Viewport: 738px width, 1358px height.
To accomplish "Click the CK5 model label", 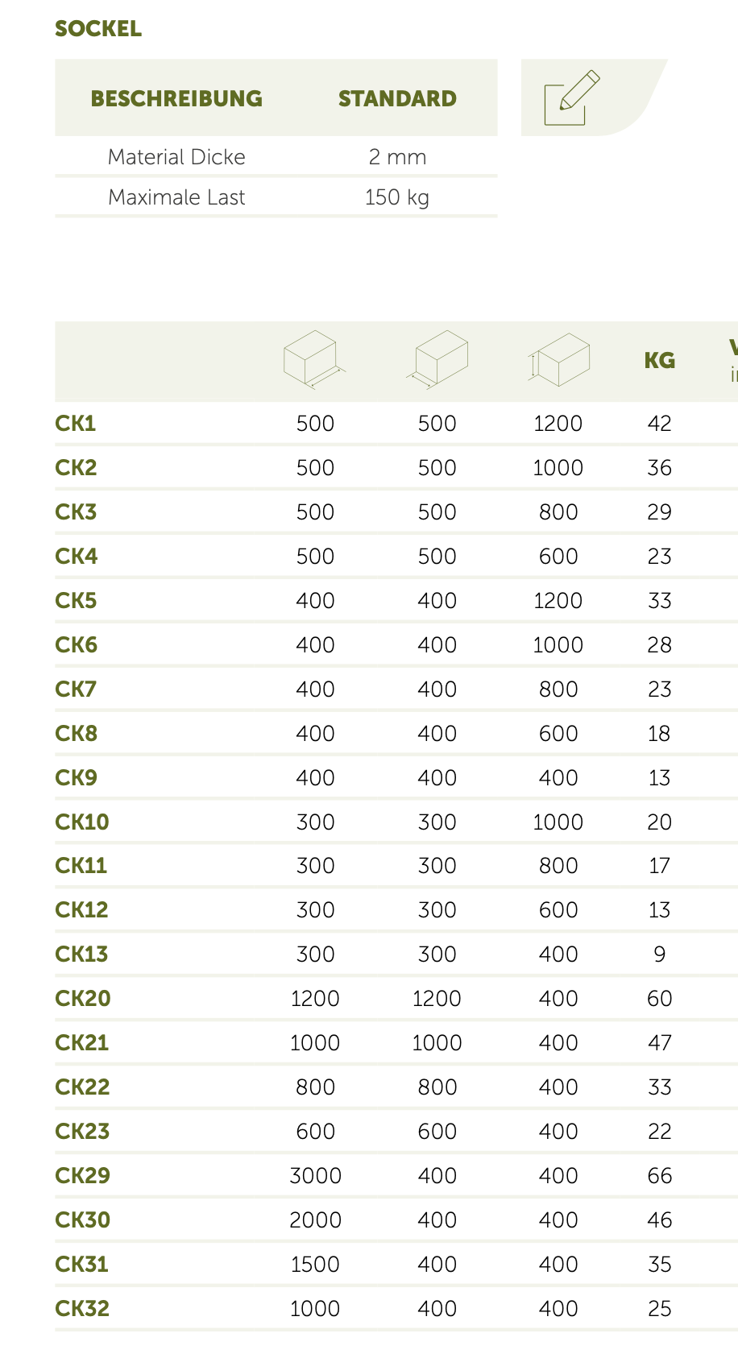I will (76, 601).
